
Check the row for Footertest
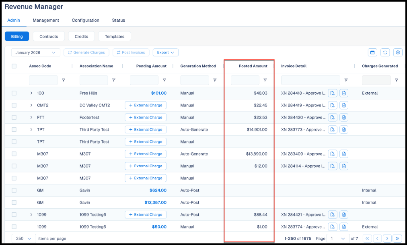coord(14,117)
